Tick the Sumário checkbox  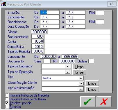(7, 107)
